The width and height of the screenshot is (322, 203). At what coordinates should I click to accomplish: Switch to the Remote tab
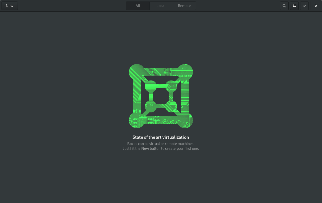(x=184, y=6)
